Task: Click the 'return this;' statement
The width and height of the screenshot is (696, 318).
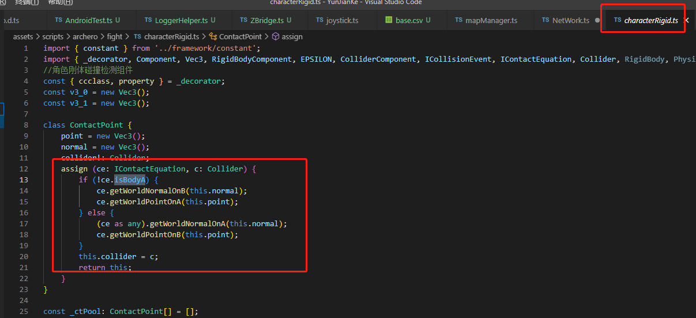Action: 106,267
